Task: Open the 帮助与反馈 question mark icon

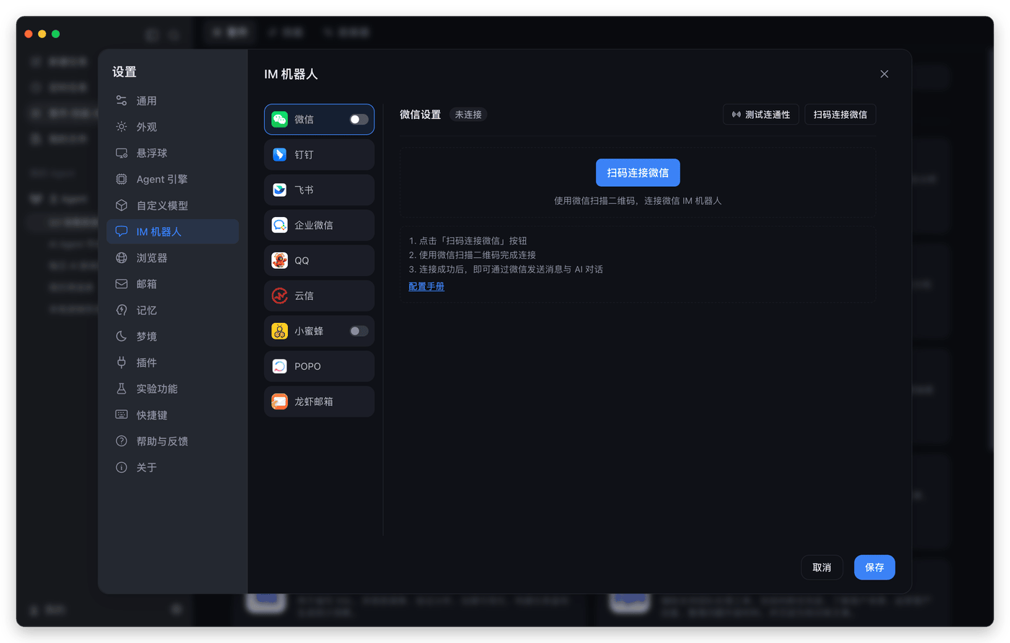Action: (x=121, y=441)
